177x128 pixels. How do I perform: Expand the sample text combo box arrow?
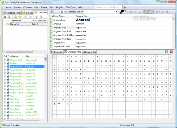pos(116,12)
